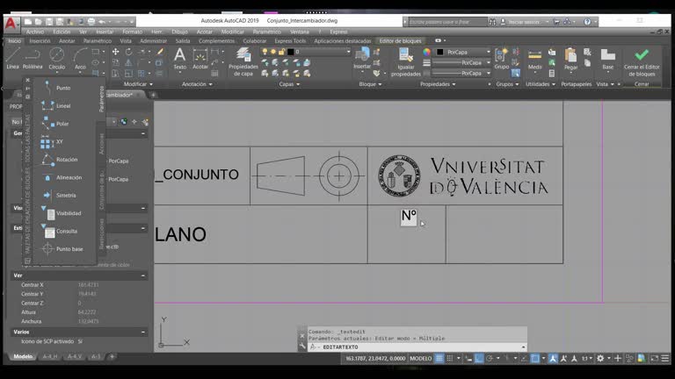Select the Alineación parameter
The width and height of the screenshot is (675, 379).
pyautogui.click(x=62, y=177)
